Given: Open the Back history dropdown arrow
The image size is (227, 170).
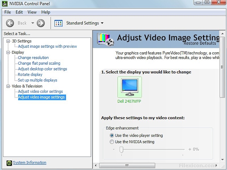Looking at the screenshot, I should (x=33, y=23).
